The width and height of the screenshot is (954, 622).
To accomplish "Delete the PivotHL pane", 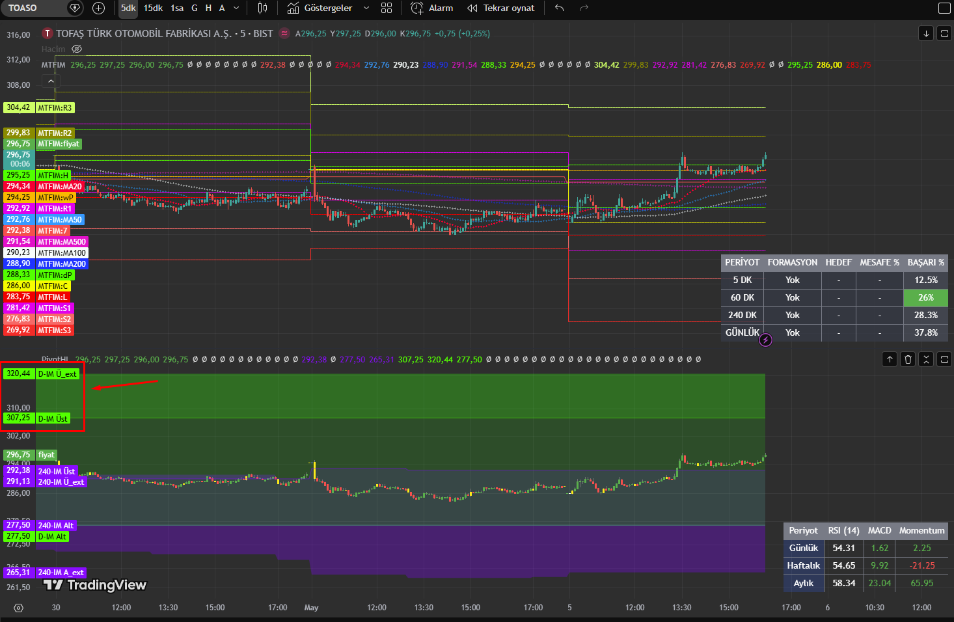I will (908, 359).
